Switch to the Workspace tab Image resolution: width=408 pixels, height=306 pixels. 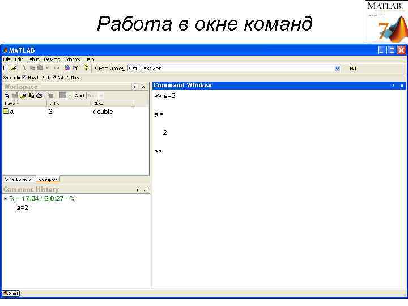[x=48, y=180]
